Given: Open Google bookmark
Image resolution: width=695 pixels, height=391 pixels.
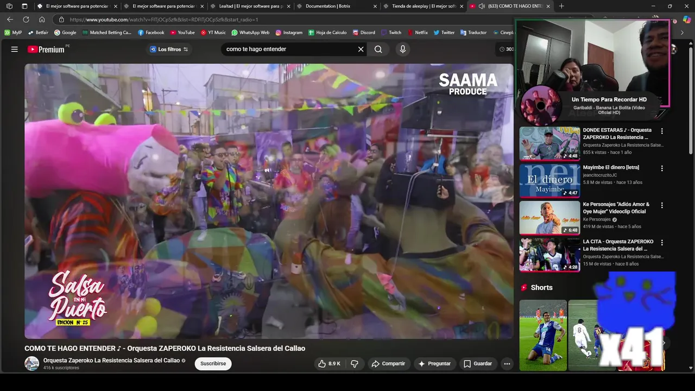Looking at the screenshot, I should pos(65,33).
